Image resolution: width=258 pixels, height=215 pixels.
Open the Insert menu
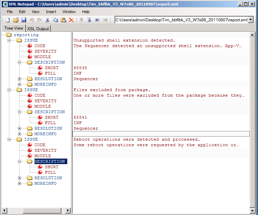tap(51, 12)
